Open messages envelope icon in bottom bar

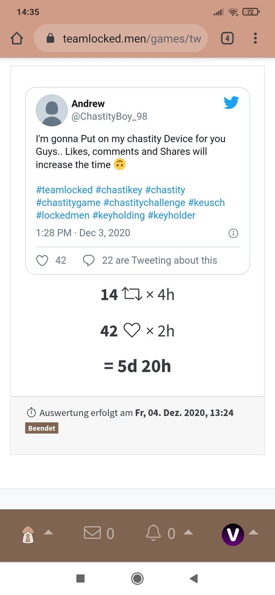point(92,533)
